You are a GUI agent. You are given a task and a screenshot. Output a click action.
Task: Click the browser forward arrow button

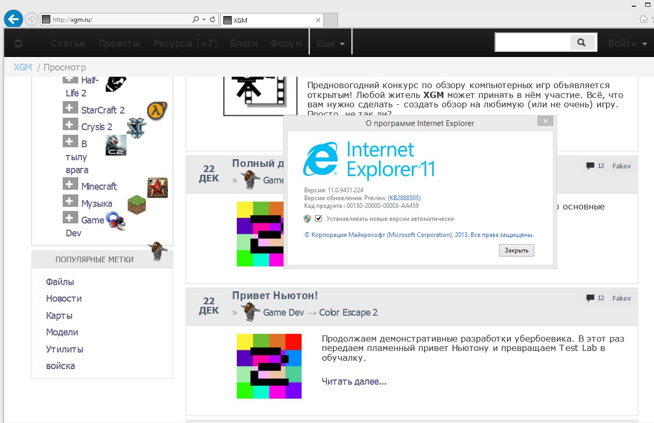point(31,20)
